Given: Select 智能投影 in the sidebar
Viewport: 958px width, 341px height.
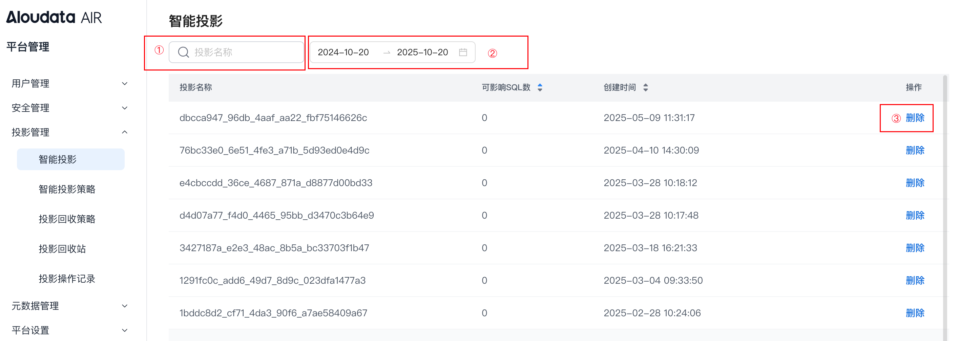Looking at the screenshot, I should pyautogui.click(x=58, y=159).
